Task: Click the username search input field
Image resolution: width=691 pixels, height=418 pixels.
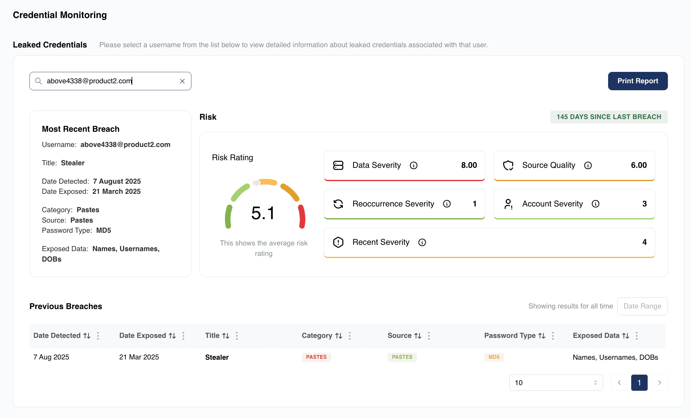Action: 110,81
